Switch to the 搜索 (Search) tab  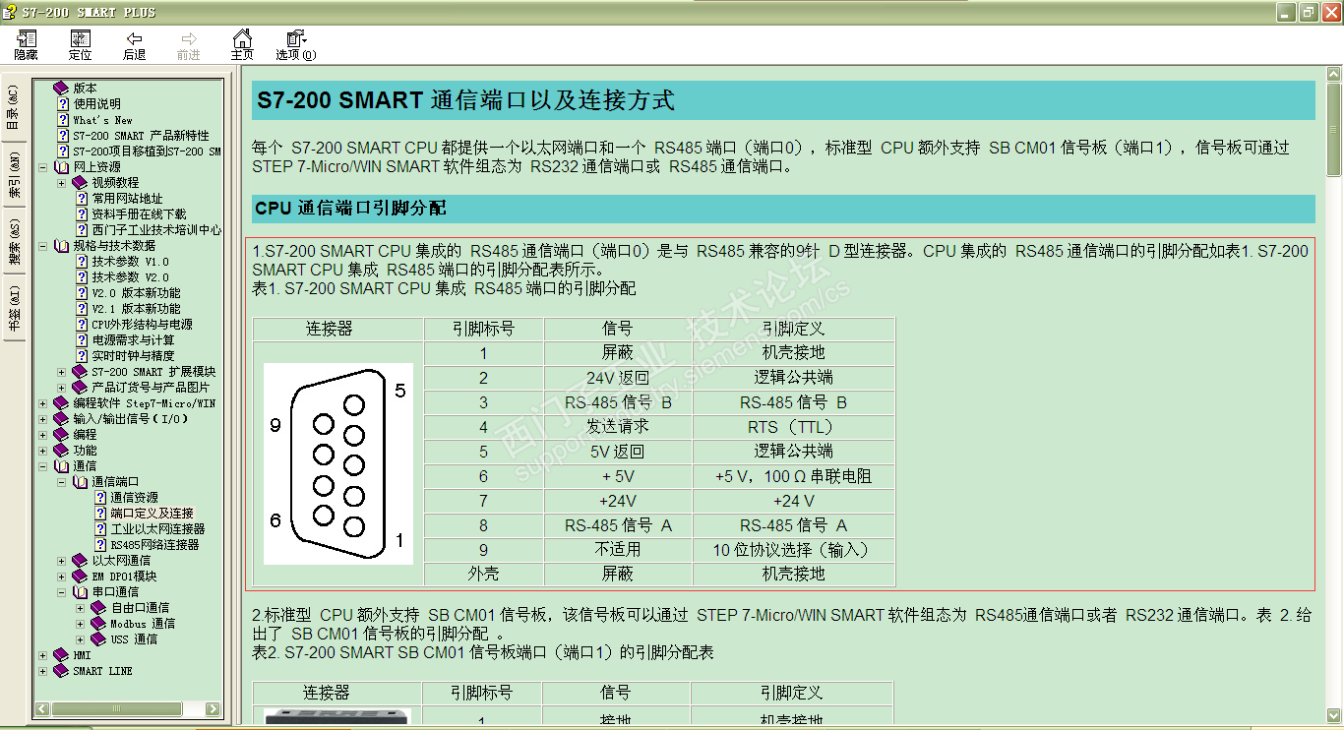click(x=13, y=241)
